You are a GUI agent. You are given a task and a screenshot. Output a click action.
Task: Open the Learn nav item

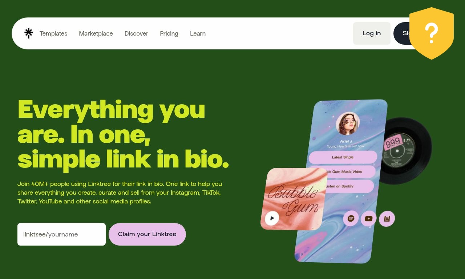198,33
